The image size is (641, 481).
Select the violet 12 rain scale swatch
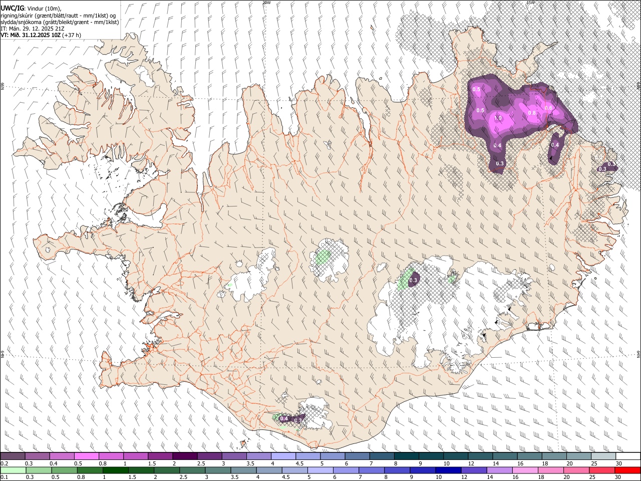point(474,470)
